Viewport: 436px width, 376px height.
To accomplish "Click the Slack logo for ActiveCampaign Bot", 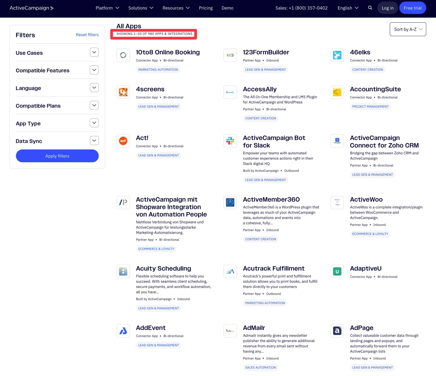I will click(x=230, y=141).
